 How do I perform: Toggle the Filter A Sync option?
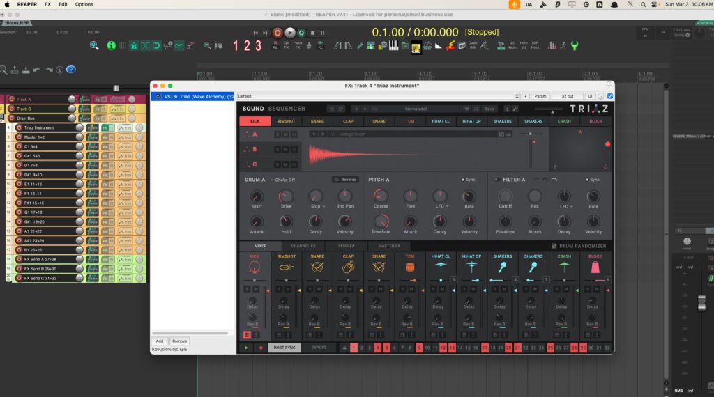[x=593, y=180]
